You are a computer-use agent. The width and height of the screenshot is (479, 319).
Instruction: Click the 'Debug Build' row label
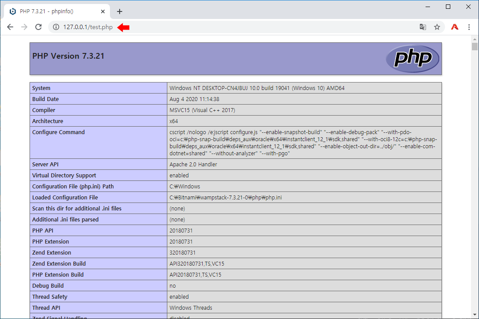point(48,286)
